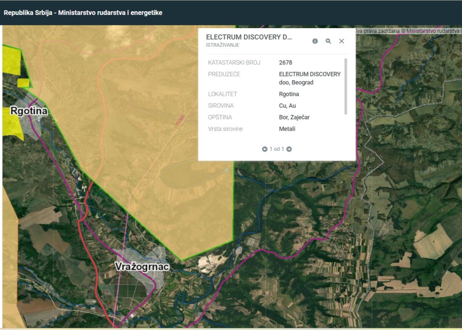Go to previous record with left arrow

click(265, 149)
